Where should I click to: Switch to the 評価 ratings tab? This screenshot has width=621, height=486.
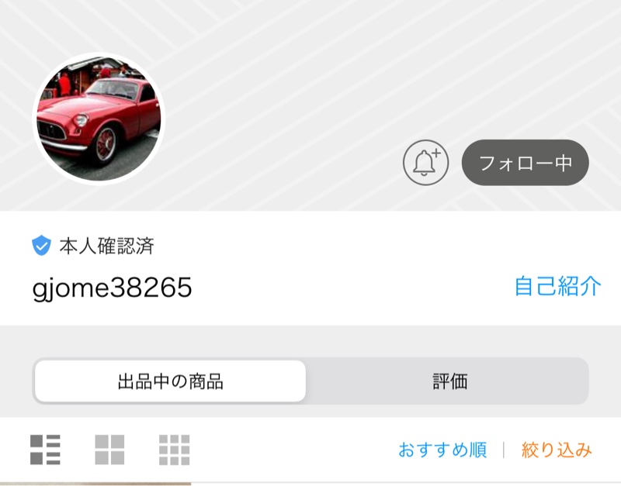coord(449,381)
